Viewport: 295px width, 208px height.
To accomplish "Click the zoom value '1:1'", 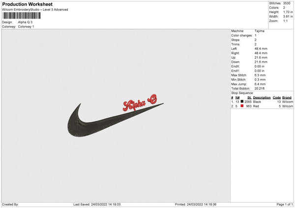I will 285,21.
